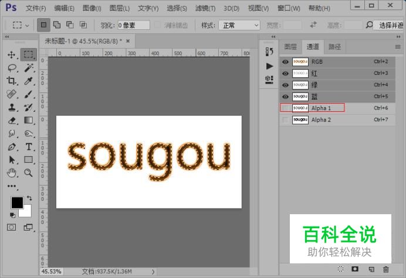Expand the status bar info arrow
406x278 pixels.
pos(153,272)
